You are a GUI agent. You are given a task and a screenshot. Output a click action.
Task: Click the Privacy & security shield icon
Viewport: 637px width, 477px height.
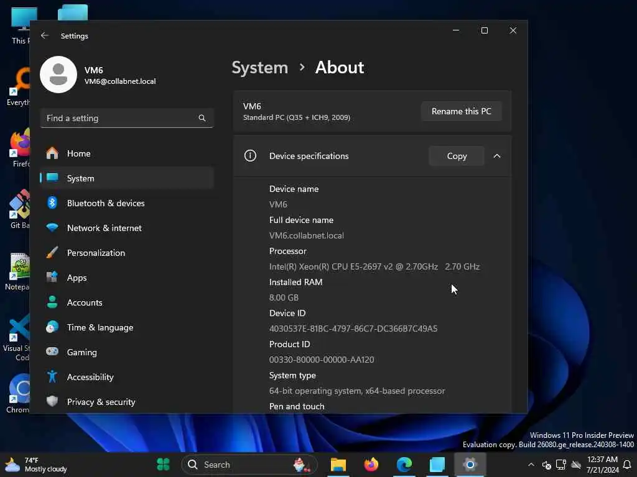point(52,402)
